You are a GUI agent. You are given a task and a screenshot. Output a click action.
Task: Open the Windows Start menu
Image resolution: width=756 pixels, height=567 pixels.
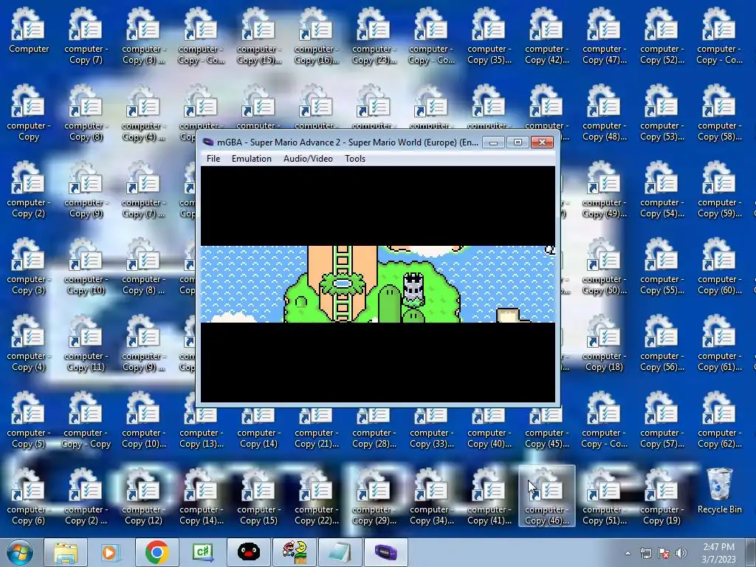[x=19, y=552]
